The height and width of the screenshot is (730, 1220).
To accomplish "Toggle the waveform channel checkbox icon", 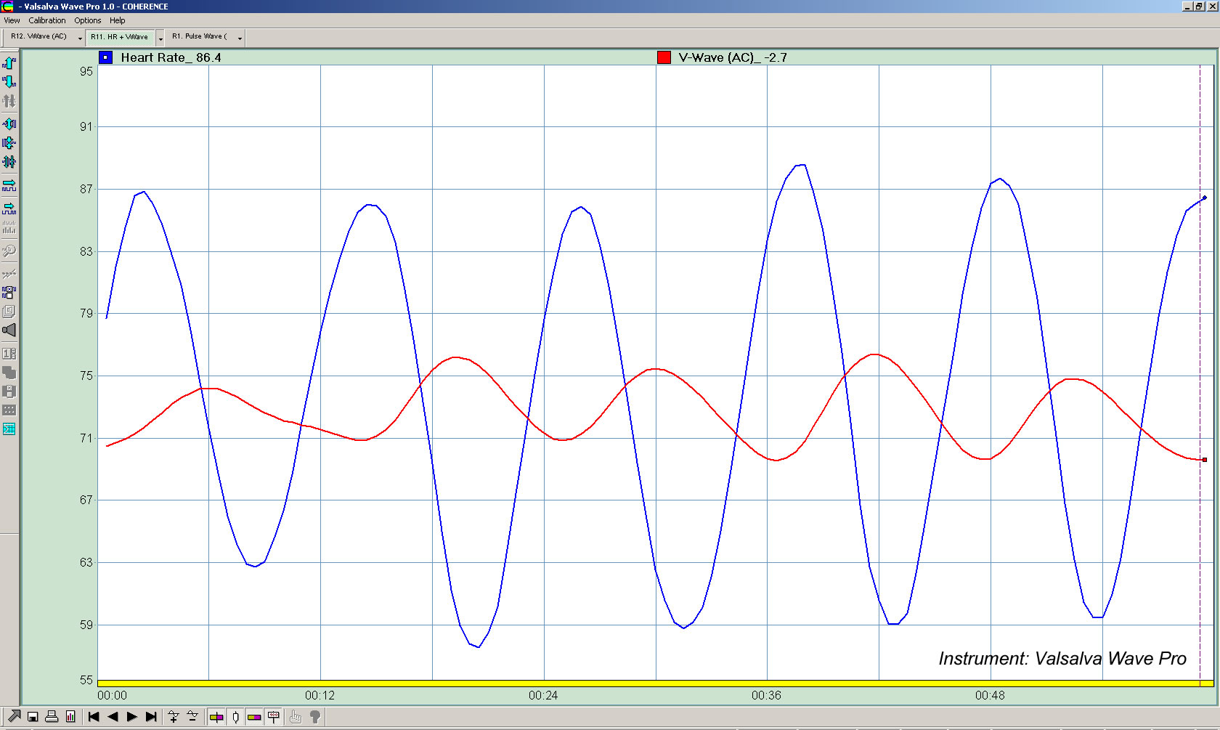I will click(9, 293).
